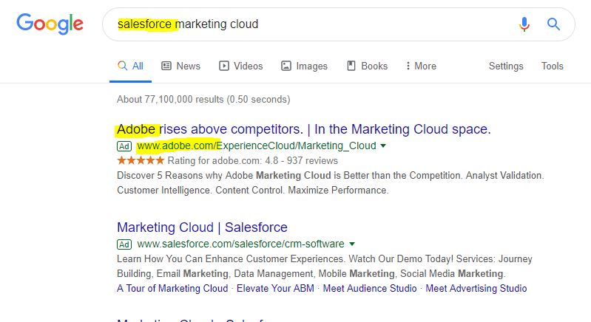This screenshot has height=322, width=591.
Task: Open the Settings menu
Action: (x=506, y=66)
